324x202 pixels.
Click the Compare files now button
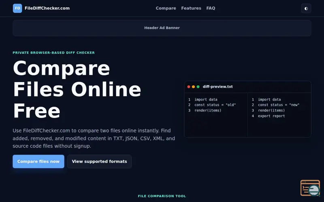click(38, 161)
